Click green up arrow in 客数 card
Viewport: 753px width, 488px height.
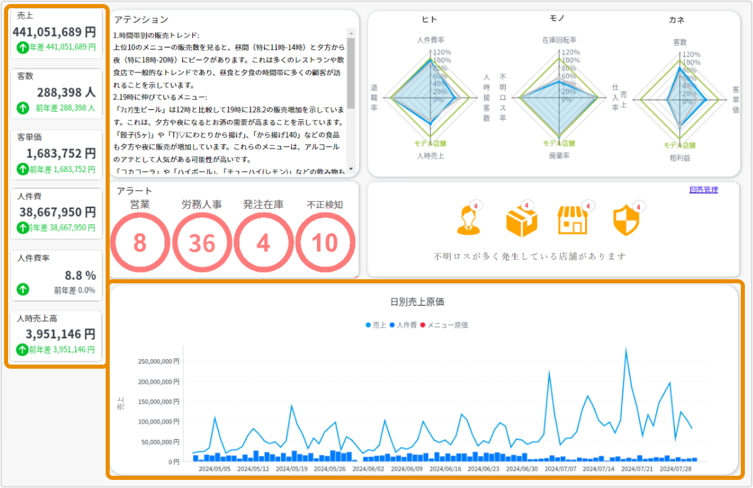(x=22, y=108)
